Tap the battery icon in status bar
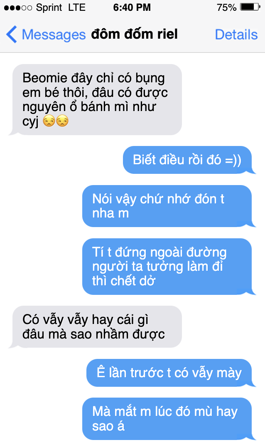Viewport: 265px width, 445px height. (x=250, y=7)
